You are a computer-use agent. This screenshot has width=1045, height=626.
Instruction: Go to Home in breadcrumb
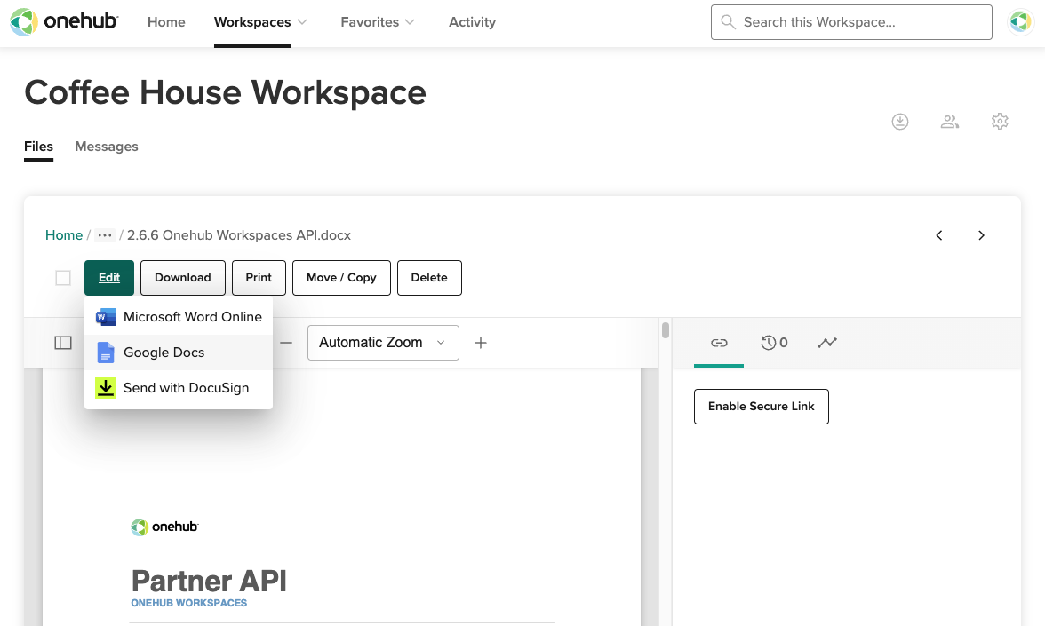(64, 235)
